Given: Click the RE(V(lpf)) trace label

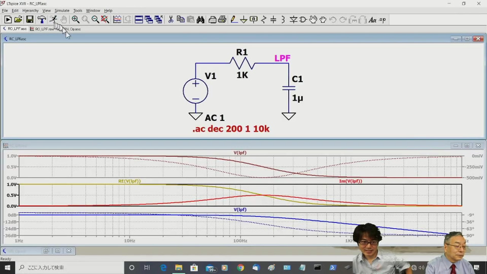Looking at the screenshot, I should coord(129,181).
